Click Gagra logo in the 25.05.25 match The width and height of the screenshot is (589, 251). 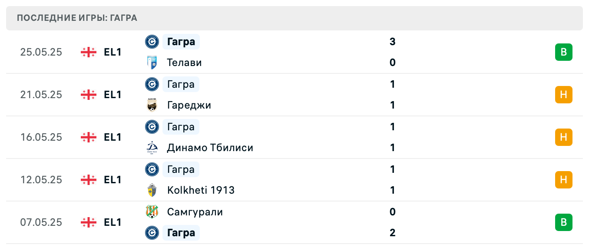[152, 42]
